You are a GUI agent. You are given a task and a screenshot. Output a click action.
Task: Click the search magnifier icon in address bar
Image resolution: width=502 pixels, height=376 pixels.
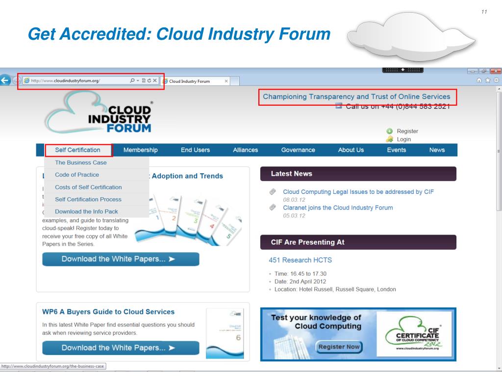pos(132,81)
